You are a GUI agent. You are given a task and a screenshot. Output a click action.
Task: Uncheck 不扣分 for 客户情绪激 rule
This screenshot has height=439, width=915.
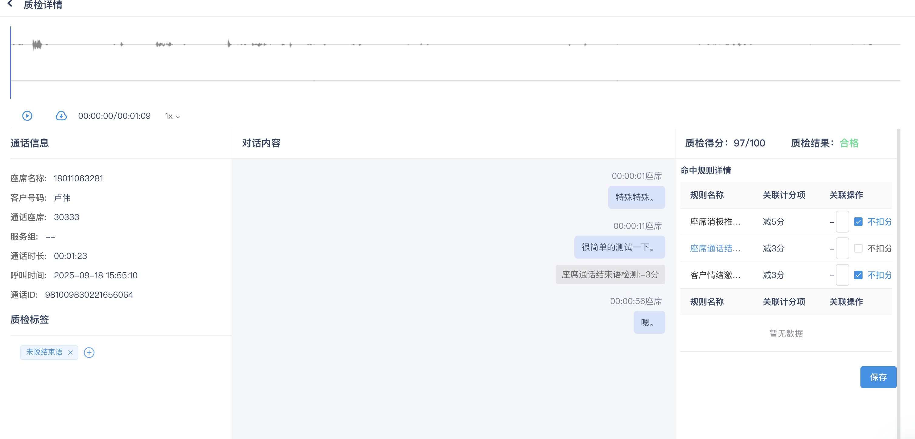coord(858,275)
